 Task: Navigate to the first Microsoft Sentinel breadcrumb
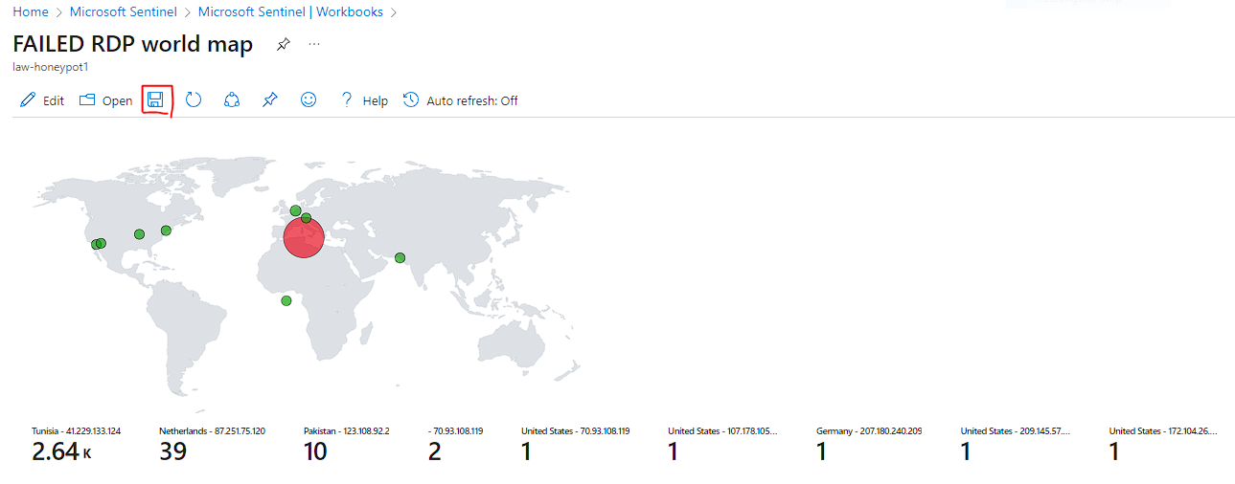tap(124, 12)
